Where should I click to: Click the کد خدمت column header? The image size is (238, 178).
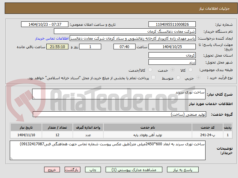point(207,127)
